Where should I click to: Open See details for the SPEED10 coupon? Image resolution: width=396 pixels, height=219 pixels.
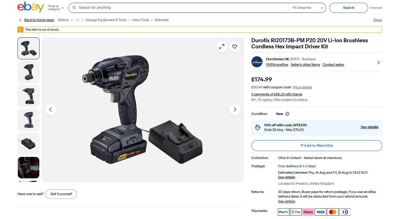(x=369, y=127)
